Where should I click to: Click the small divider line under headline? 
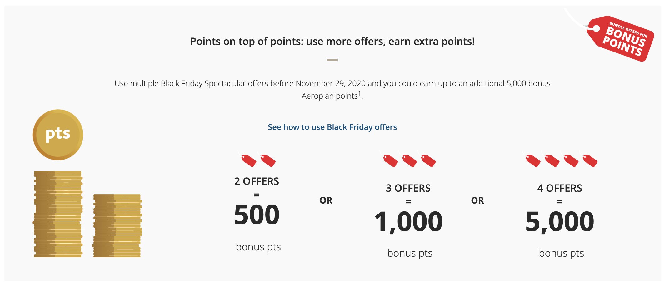(x=332, y=60)
